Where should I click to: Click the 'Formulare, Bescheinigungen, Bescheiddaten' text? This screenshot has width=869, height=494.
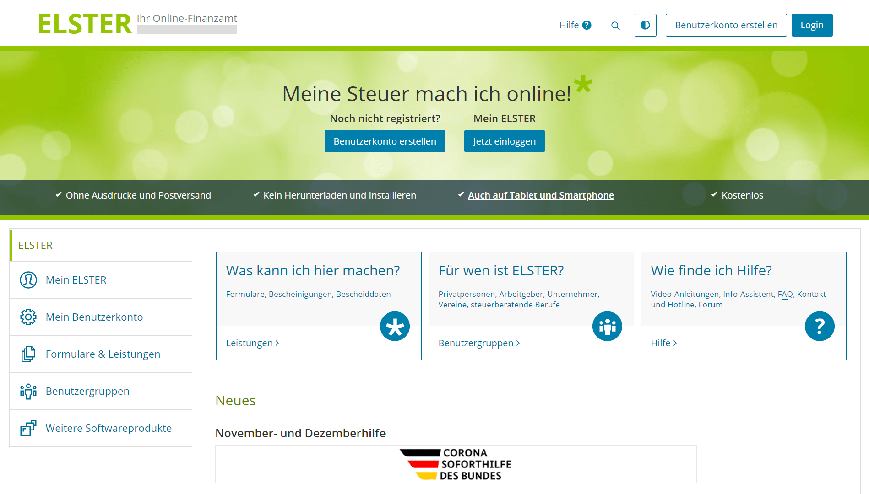pyautogui.click(x=308, y=294)
